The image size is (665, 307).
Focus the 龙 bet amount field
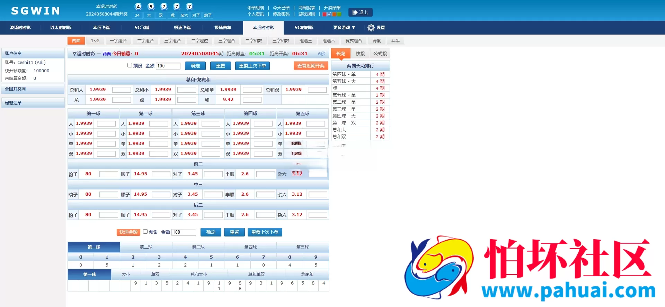click(x=122, y=100)
